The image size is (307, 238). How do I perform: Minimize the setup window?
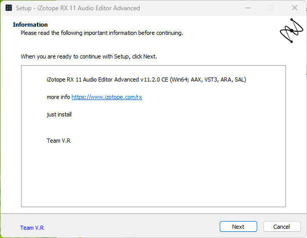coord(248,8)
